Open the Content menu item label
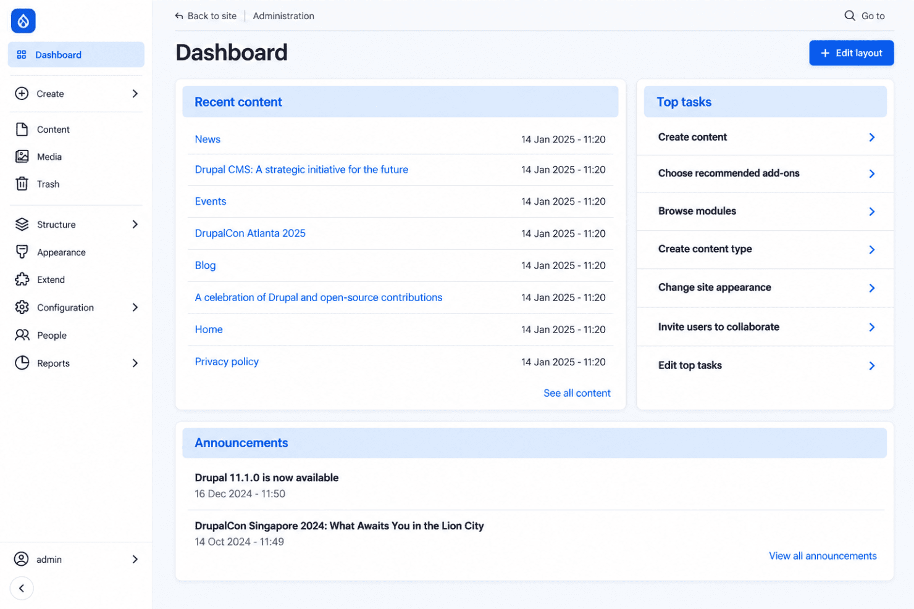Viewport: 914px width, 609px height. (x=53, y=130)
